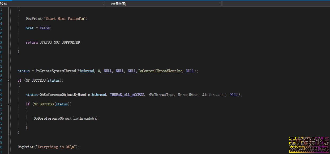The height and width of the screenshot is (154, 330).
Task: Click the bret variable assignment
Action: [29, 28]
